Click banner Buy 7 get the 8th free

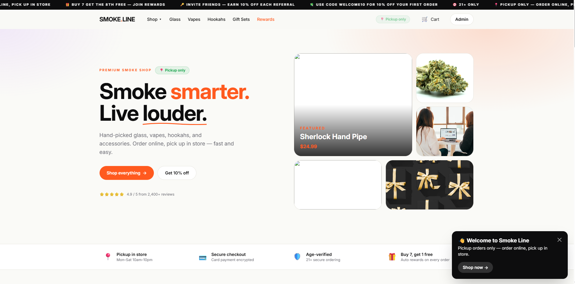click(x=118, y=5)
